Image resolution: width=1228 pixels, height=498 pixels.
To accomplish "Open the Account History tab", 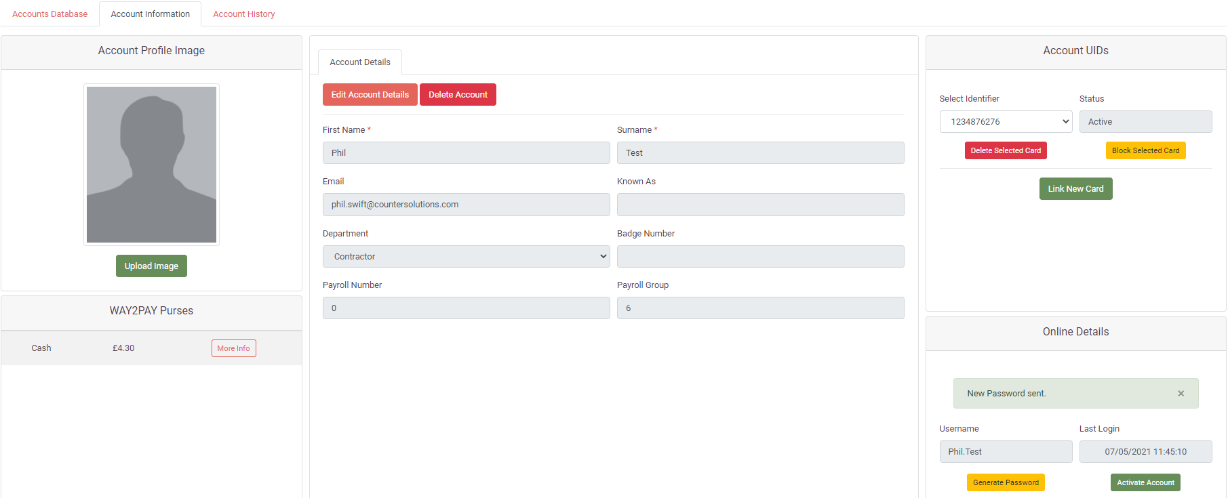I will [x=244, y=14].
